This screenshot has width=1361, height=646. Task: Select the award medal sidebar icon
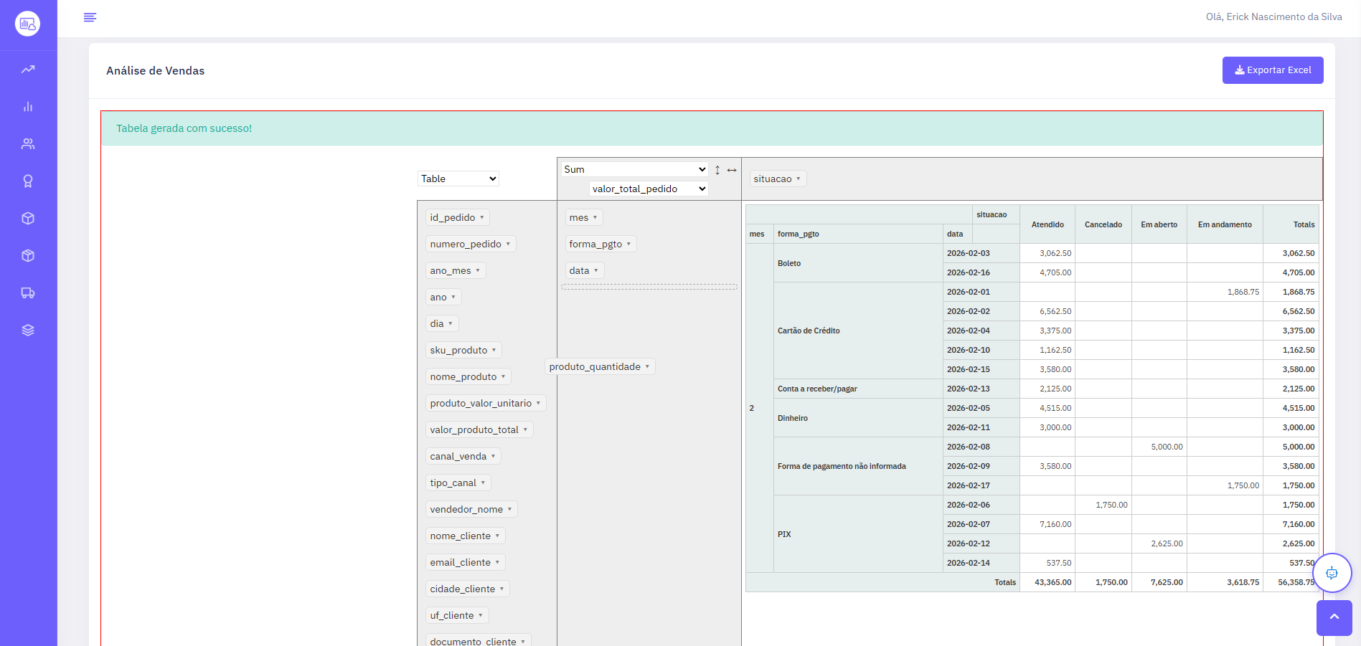point(28,181)
